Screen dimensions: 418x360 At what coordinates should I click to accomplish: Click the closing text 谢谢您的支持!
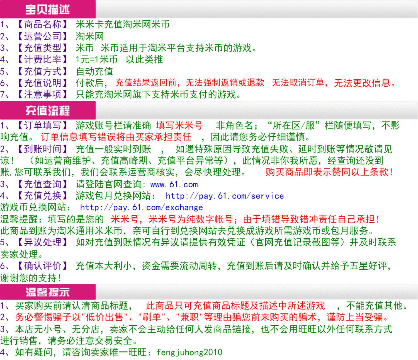tap(31, 278)
